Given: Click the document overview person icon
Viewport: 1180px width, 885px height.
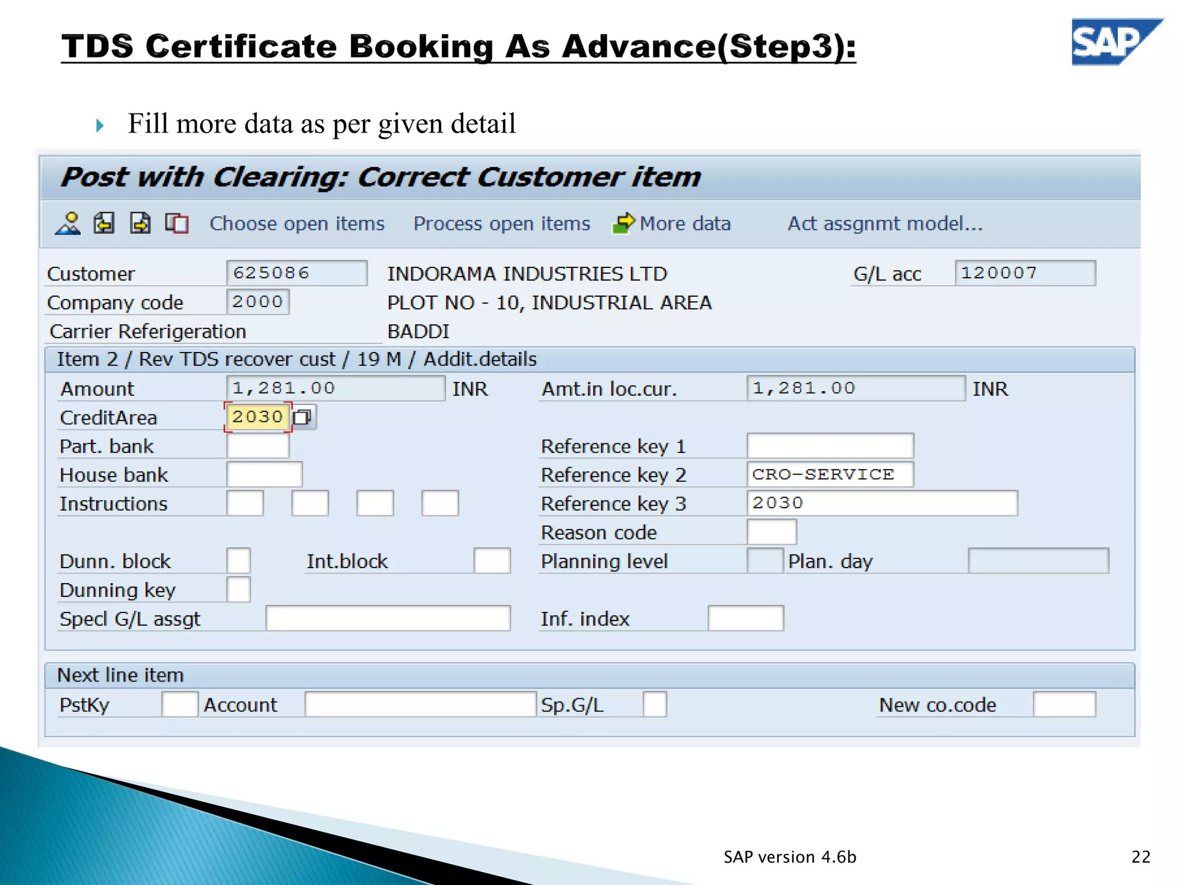Looking at the screenshot, I should [x=68, y=224].
